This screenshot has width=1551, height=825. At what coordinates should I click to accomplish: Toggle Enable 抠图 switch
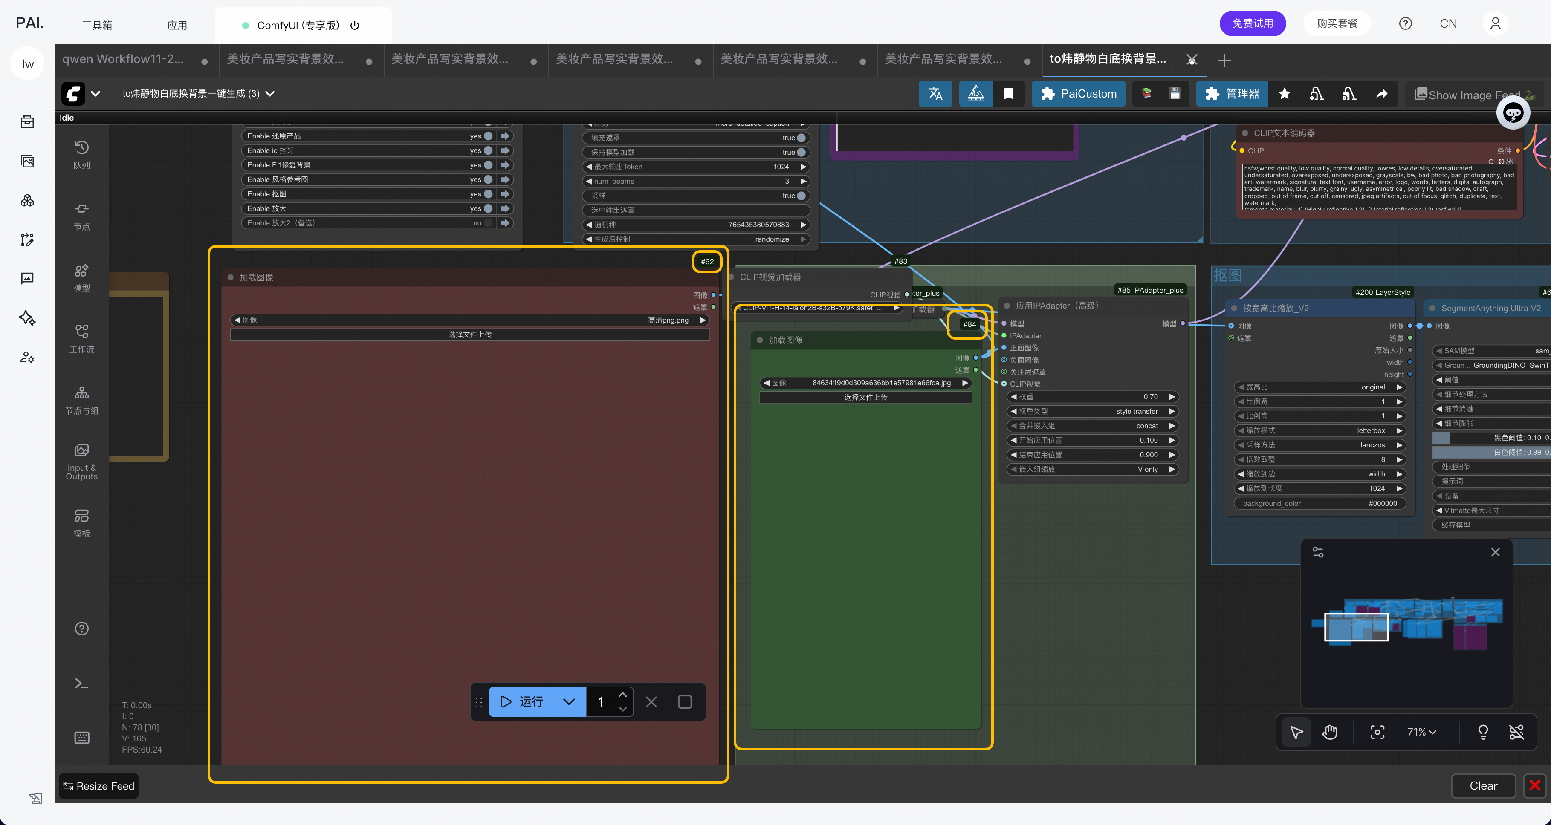tap(488, 194)
